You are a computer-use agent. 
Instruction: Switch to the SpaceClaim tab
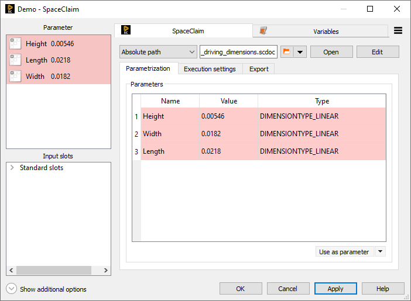183,30
